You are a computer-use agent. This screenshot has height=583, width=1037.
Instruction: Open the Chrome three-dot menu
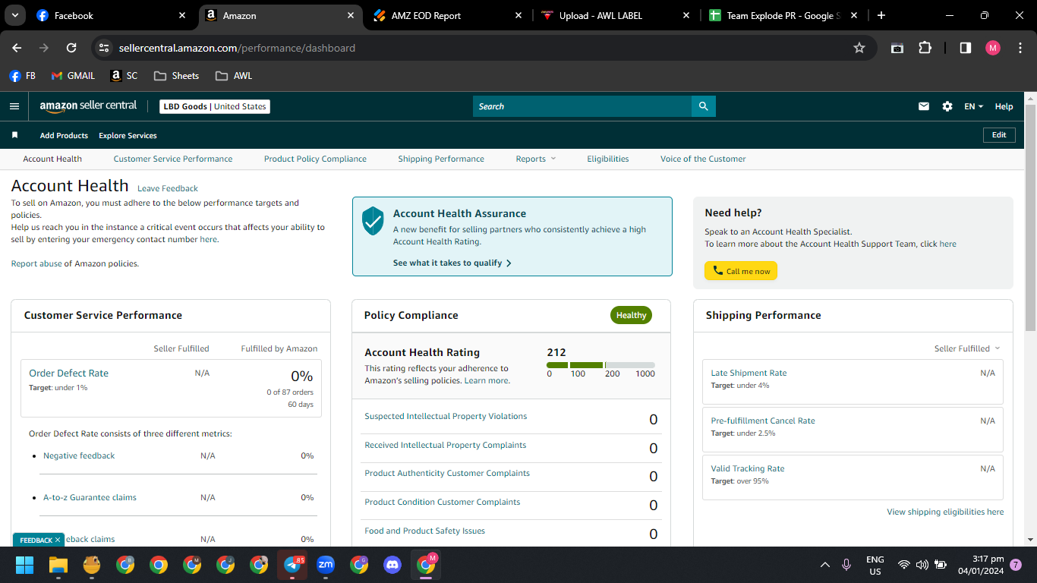tap(1019, 48)
